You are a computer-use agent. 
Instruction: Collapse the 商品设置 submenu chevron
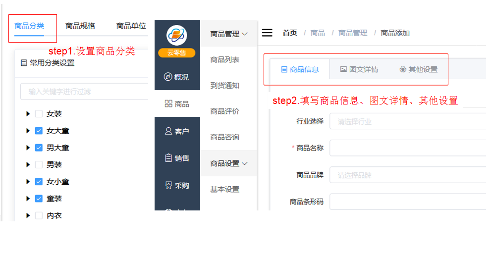tap(245, 163)
